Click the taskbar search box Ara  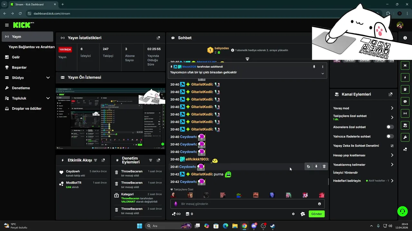pyautogui.click(x=169, y=226)
